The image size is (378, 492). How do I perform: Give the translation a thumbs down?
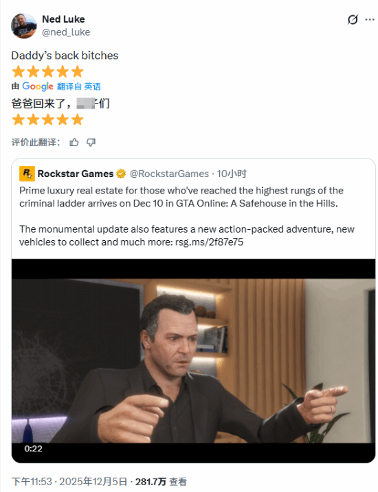91,143
